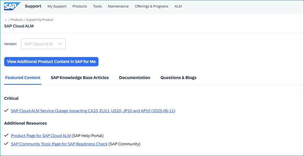Open the My Support menu
304x156 pixels.
tap(57, 7)
